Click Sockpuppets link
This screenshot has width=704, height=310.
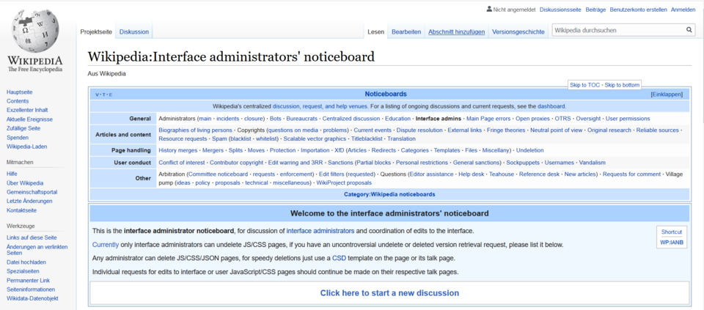tap(523, 163)
